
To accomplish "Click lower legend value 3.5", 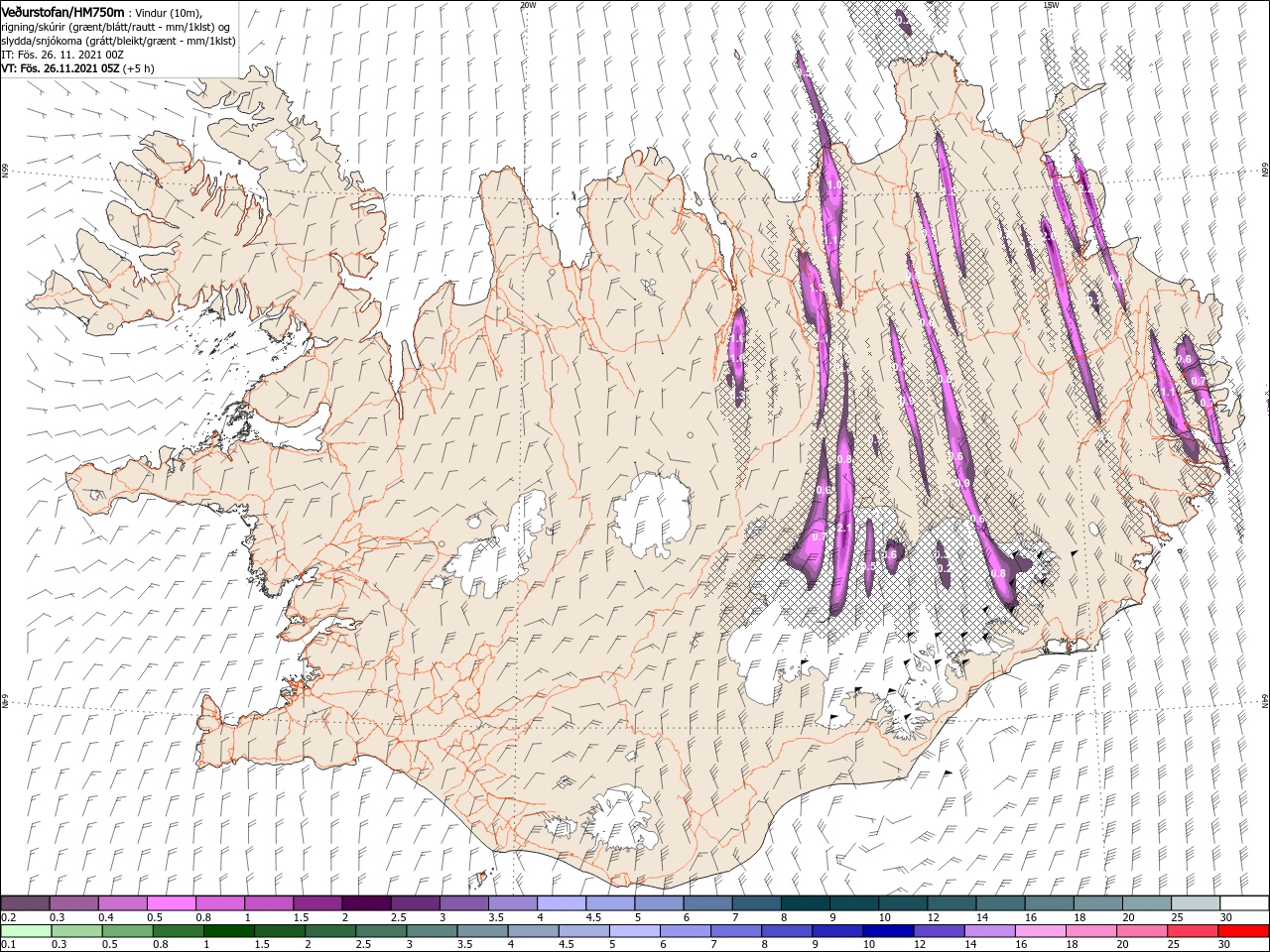I will (x=464, y=945).
